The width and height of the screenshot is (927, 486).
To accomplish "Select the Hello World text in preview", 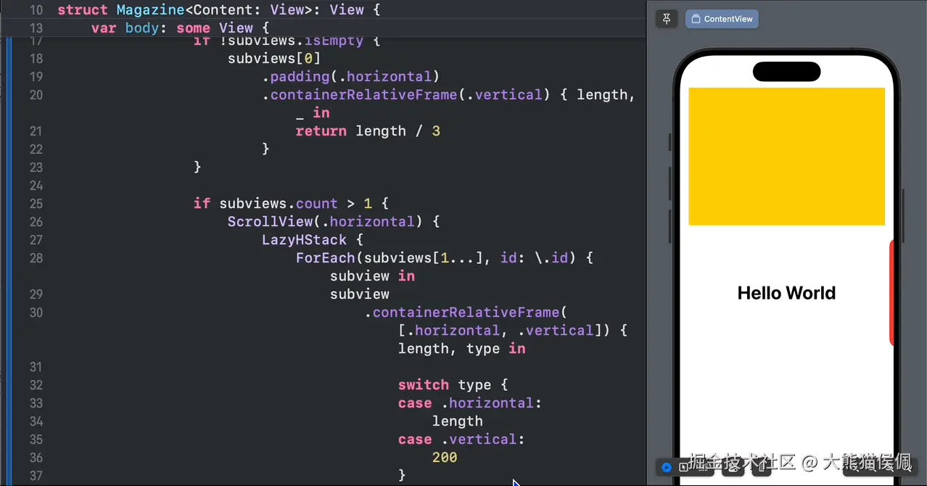I will [x=786, y=293].
